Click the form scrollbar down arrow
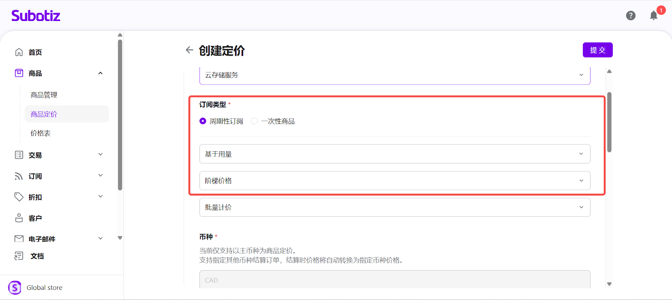 [x=609, y=284]
